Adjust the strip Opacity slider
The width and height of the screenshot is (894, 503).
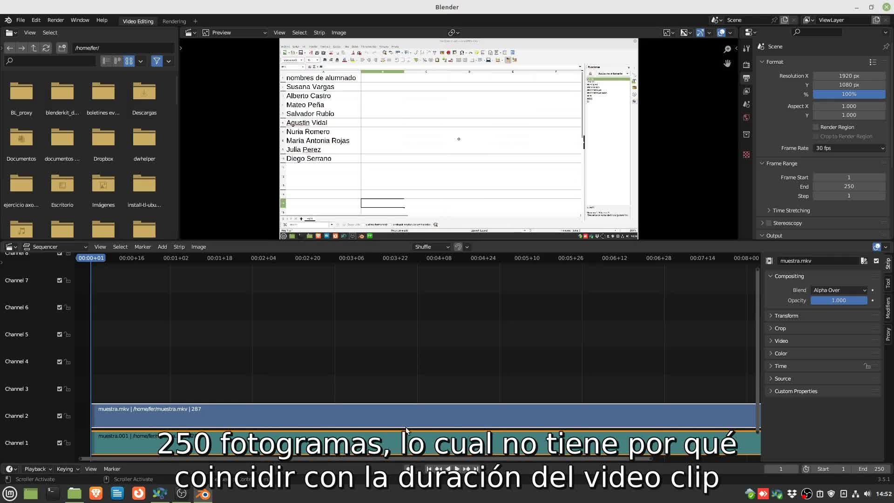[839, 300]
